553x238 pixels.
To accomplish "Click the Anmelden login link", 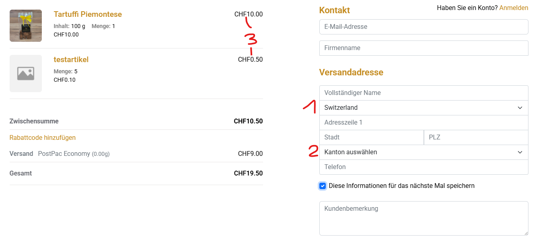I will click(514, 8).
